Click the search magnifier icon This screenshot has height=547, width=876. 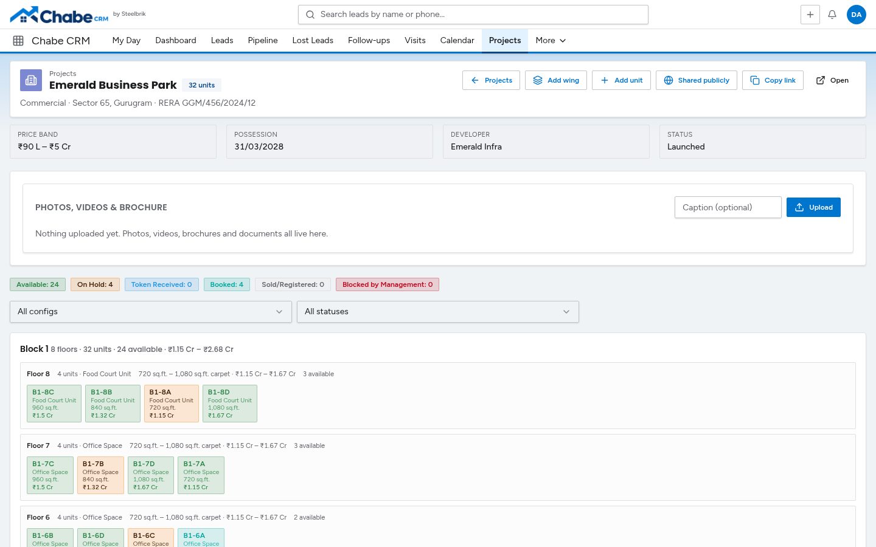[x=310, y=15]
